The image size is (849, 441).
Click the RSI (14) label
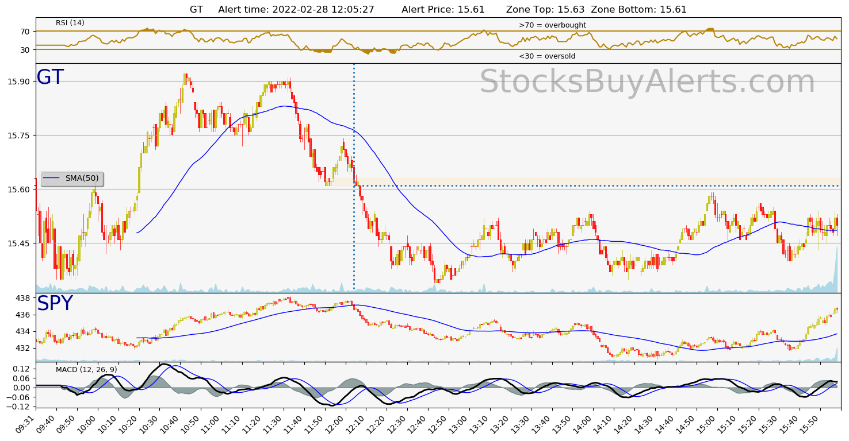pos(70,23)
